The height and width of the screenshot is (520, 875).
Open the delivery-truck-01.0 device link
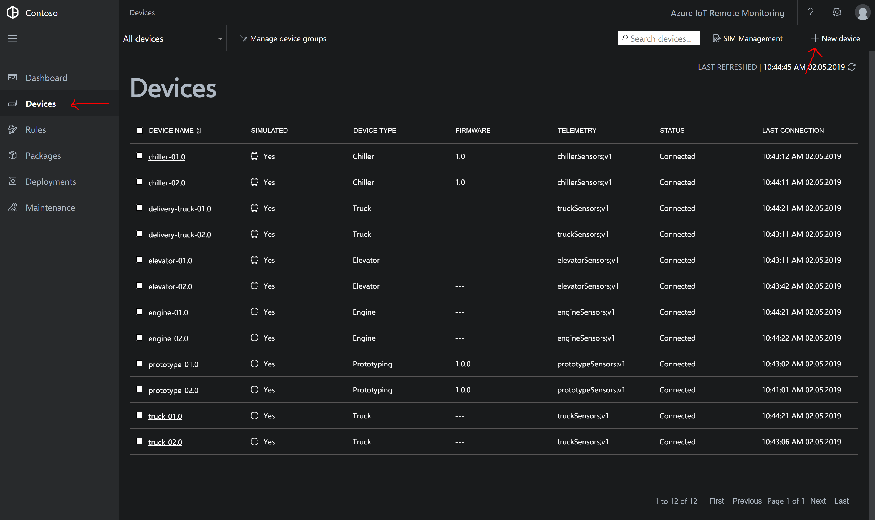[180, 208]
